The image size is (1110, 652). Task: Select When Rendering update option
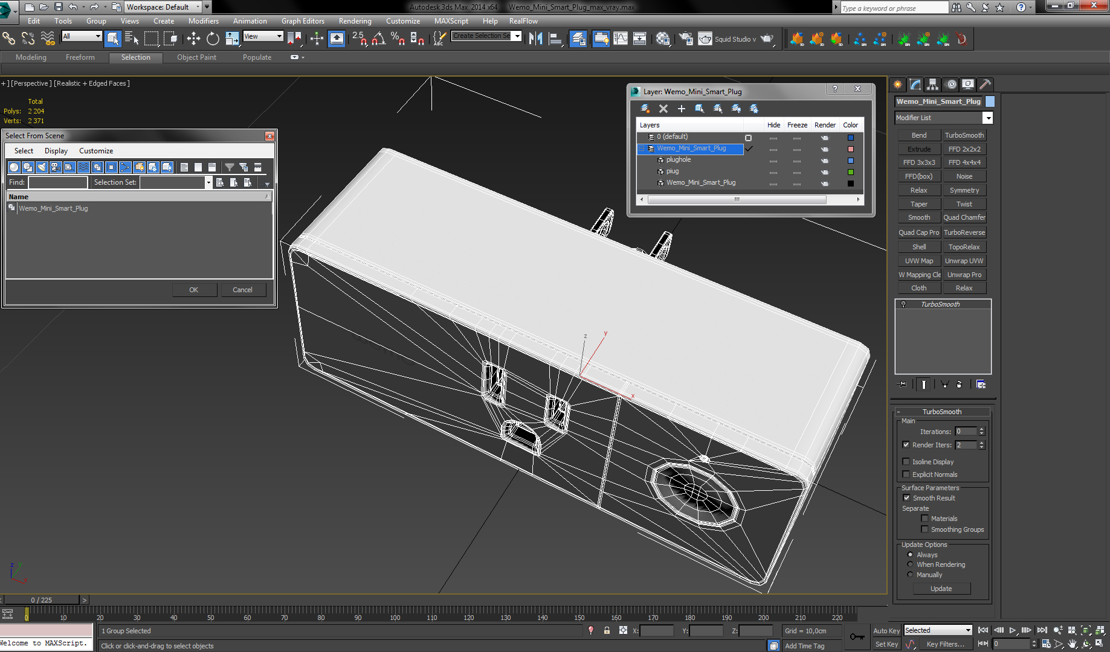click(910, 564)
